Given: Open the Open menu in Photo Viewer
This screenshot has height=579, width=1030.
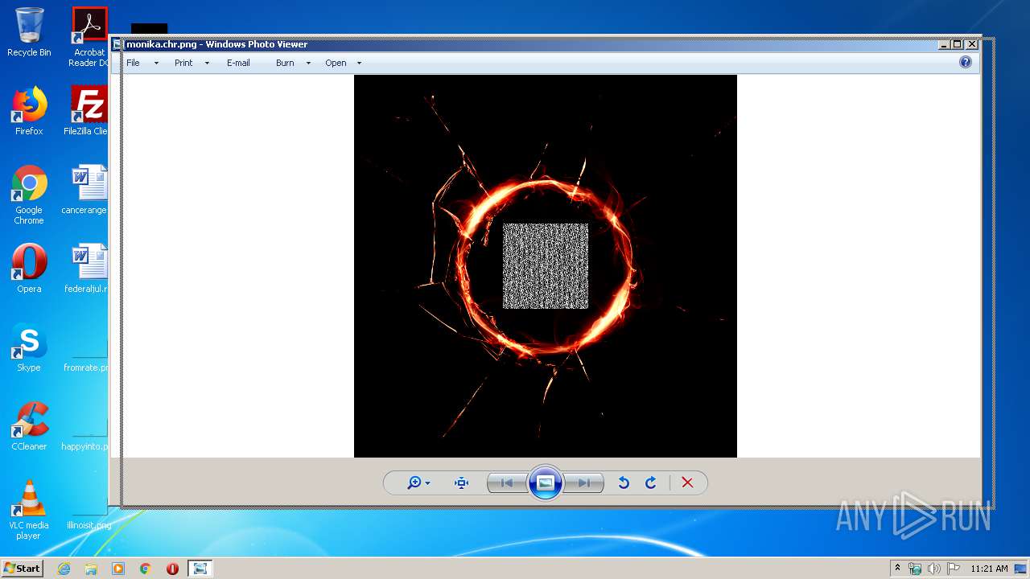Looking at the screenshot, I should pyautogui.click(x=336, y=63).
